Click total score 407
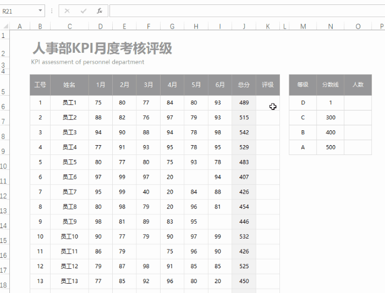The width and height of the screenshot is (385, 293). click(244, 177)
